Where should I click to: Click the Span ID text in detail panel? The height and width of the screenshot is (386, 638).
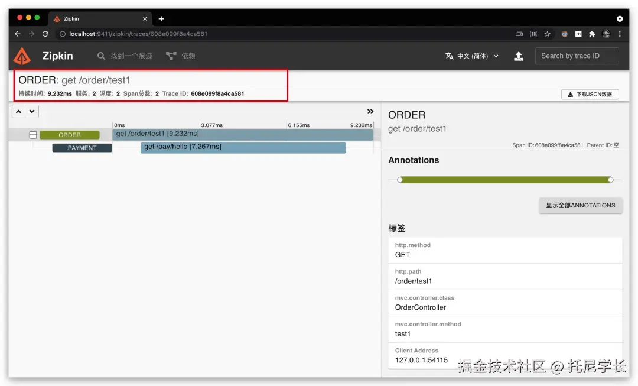click(547, 145)
